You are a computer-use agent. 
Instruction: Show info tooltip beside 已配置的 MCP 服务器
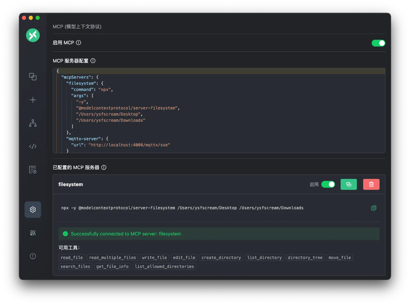tap(104, 167)
